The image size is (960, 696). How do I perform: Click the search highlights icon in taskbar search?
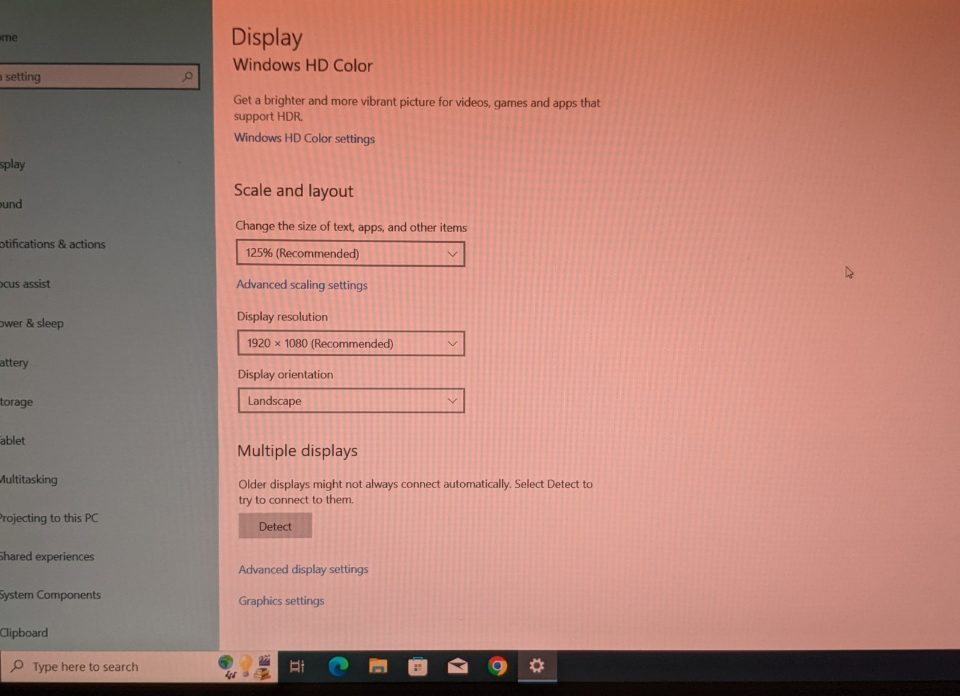245,667
